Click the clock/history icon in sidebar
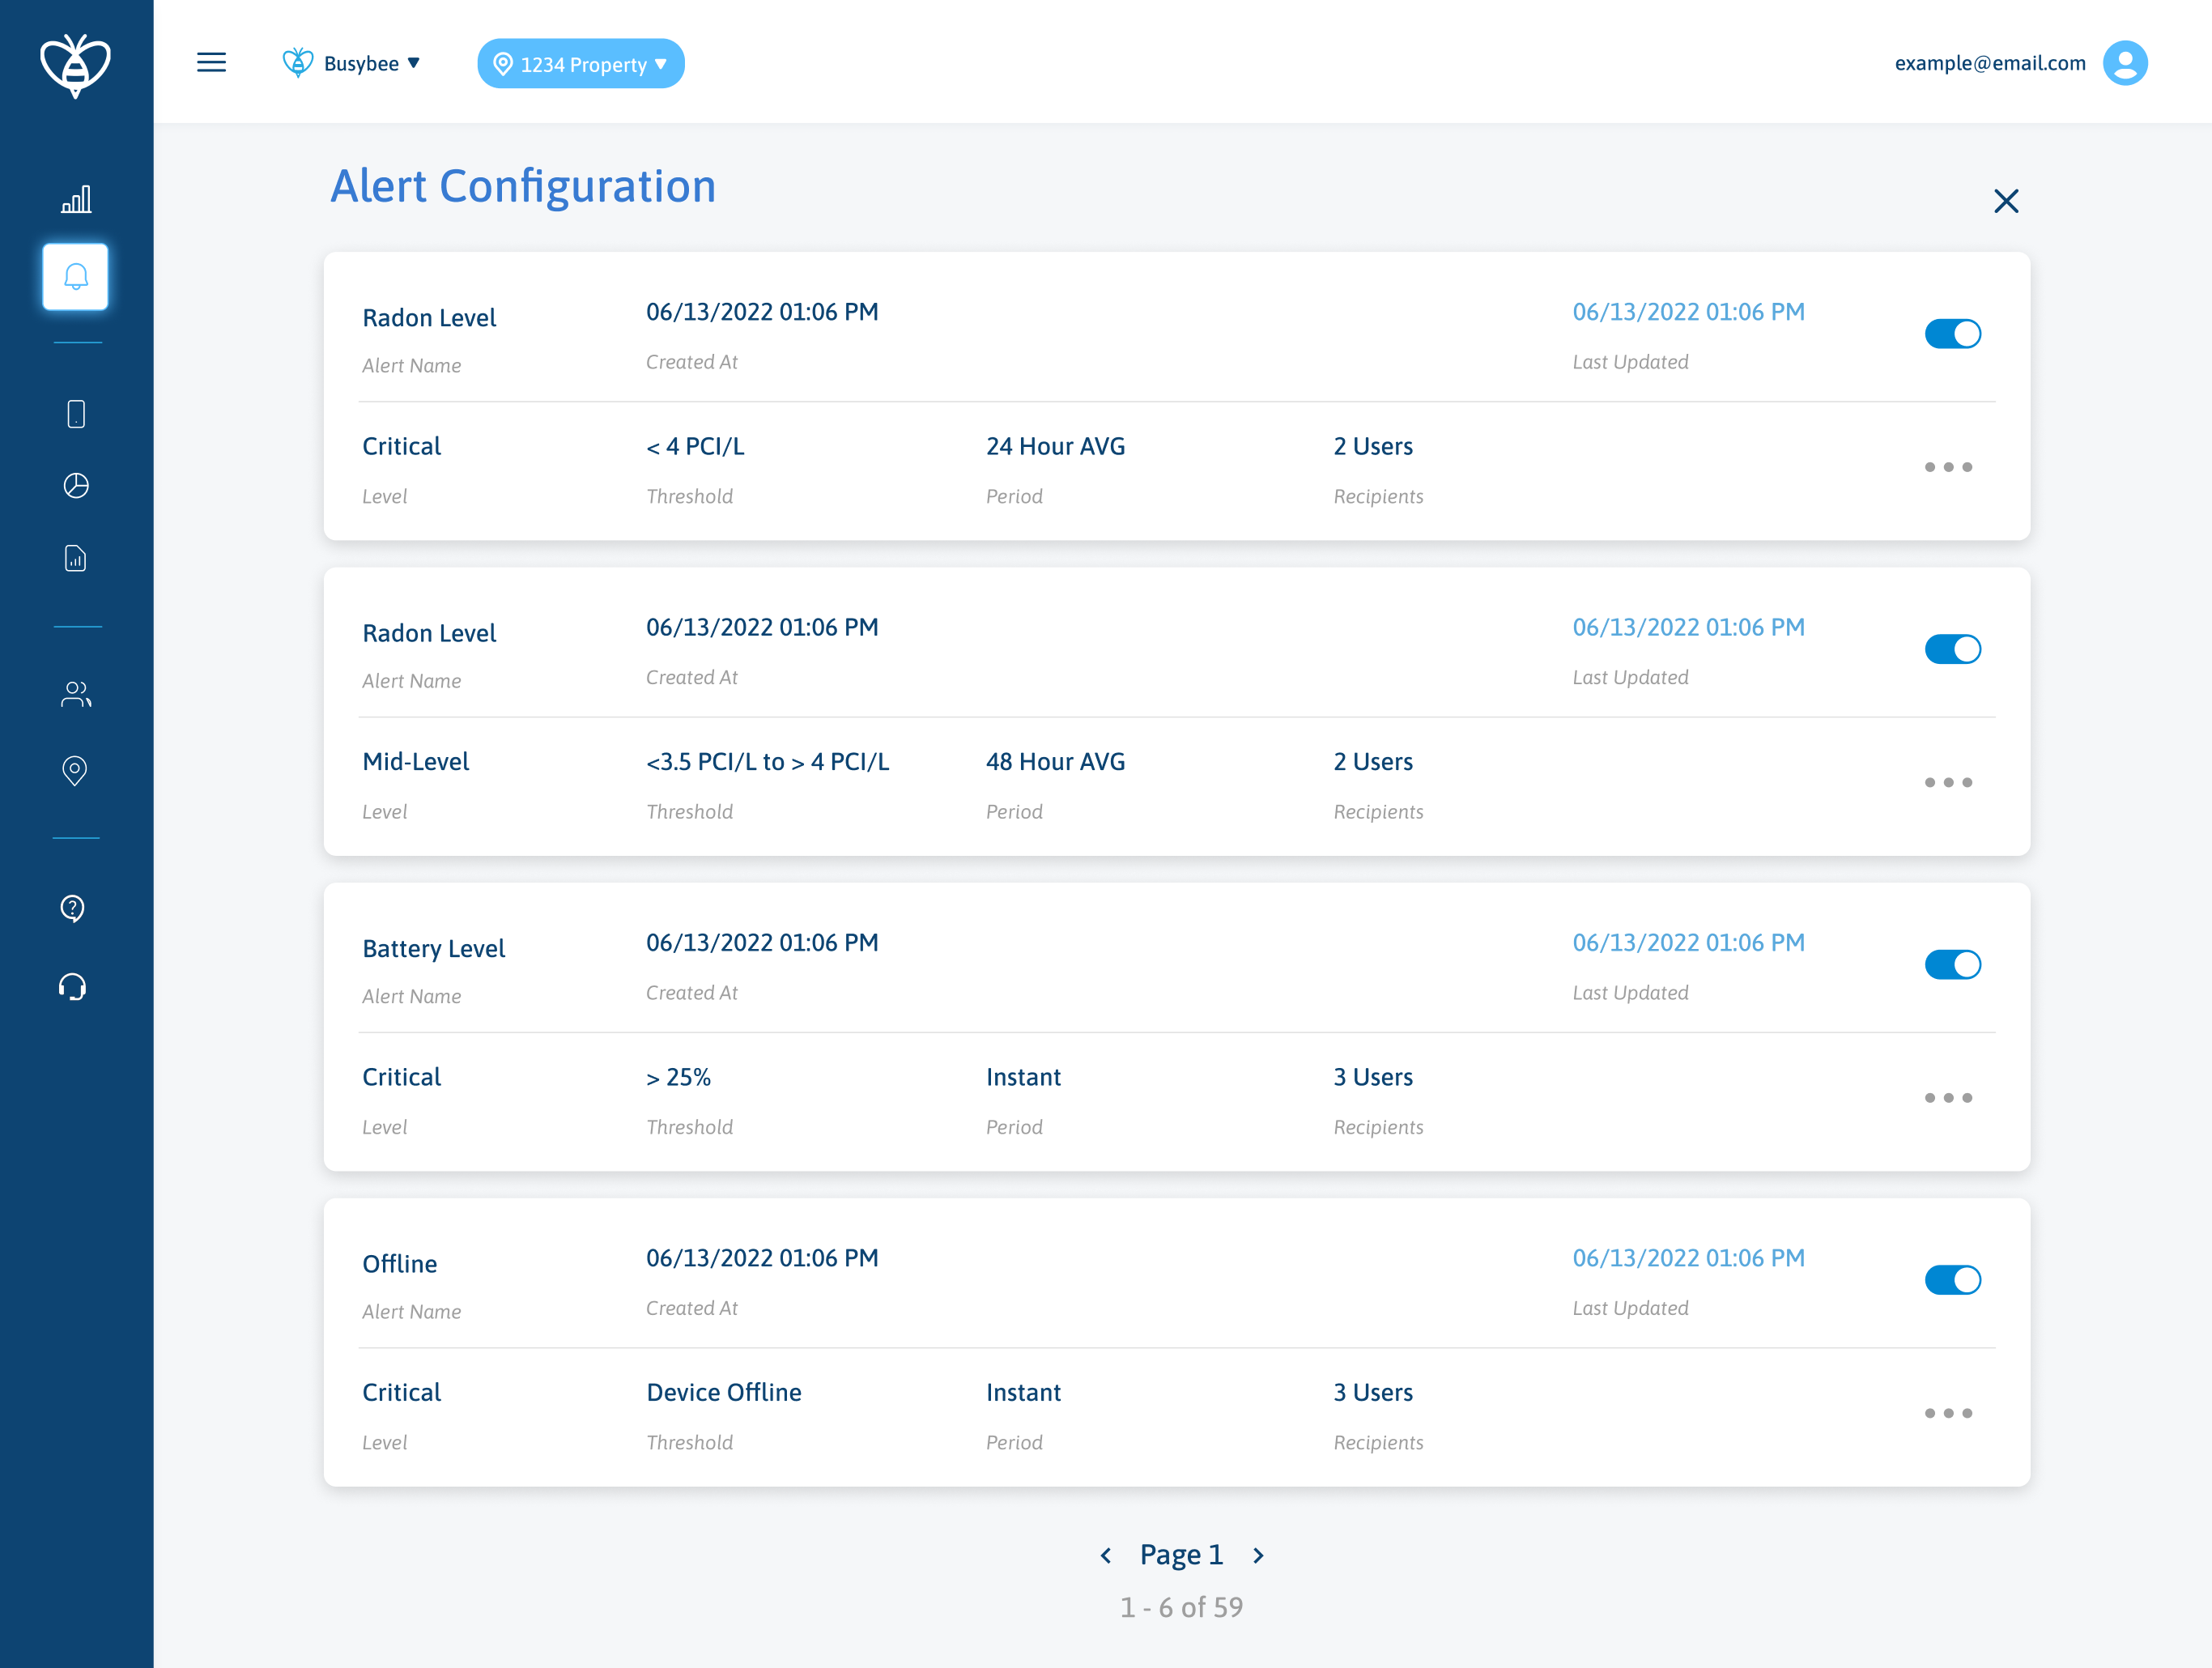Image resolution: width=2212 pixels, height=1668 pixels. [x=77, y=485]
